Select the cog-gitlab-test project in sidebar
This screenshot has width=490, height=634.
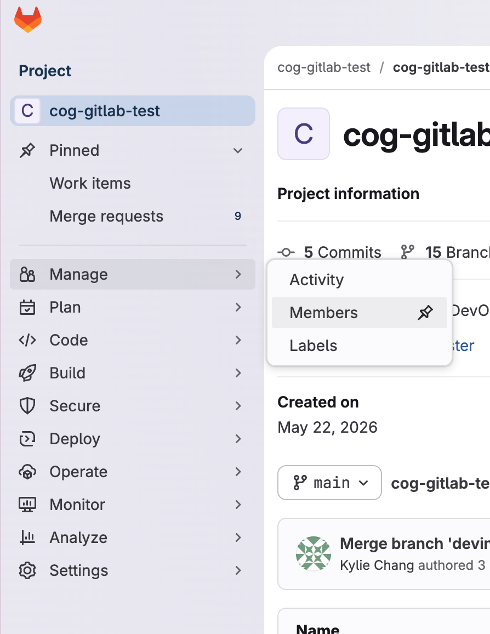coord(133,111)
